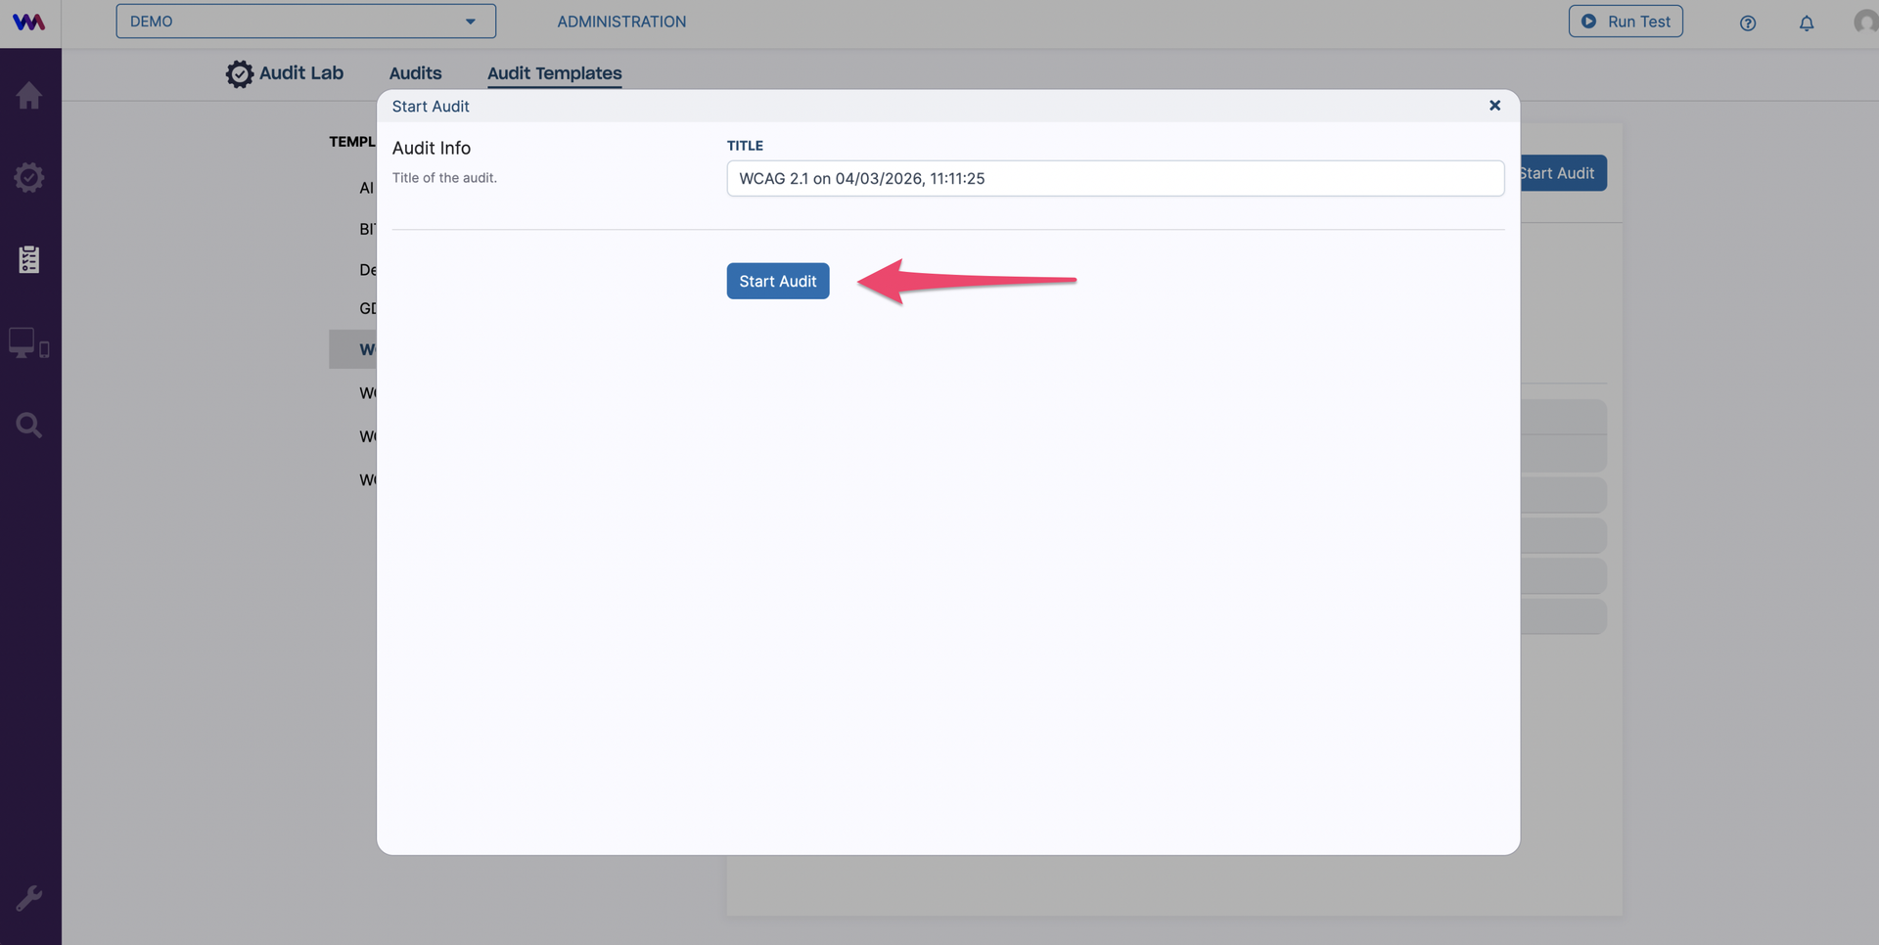Open the help question mark icon
This screenshot has height=945, width=1879.
click(1748, 22)
